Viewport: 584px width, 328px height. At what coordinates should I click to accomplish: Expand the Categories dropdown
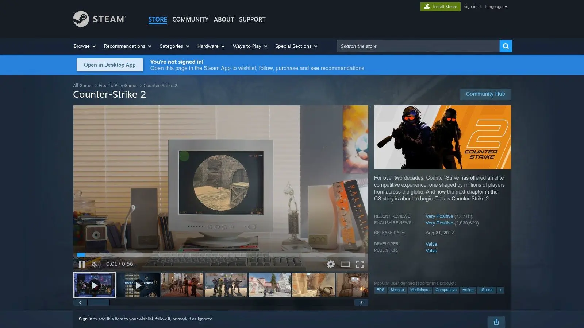coord(174,46)
